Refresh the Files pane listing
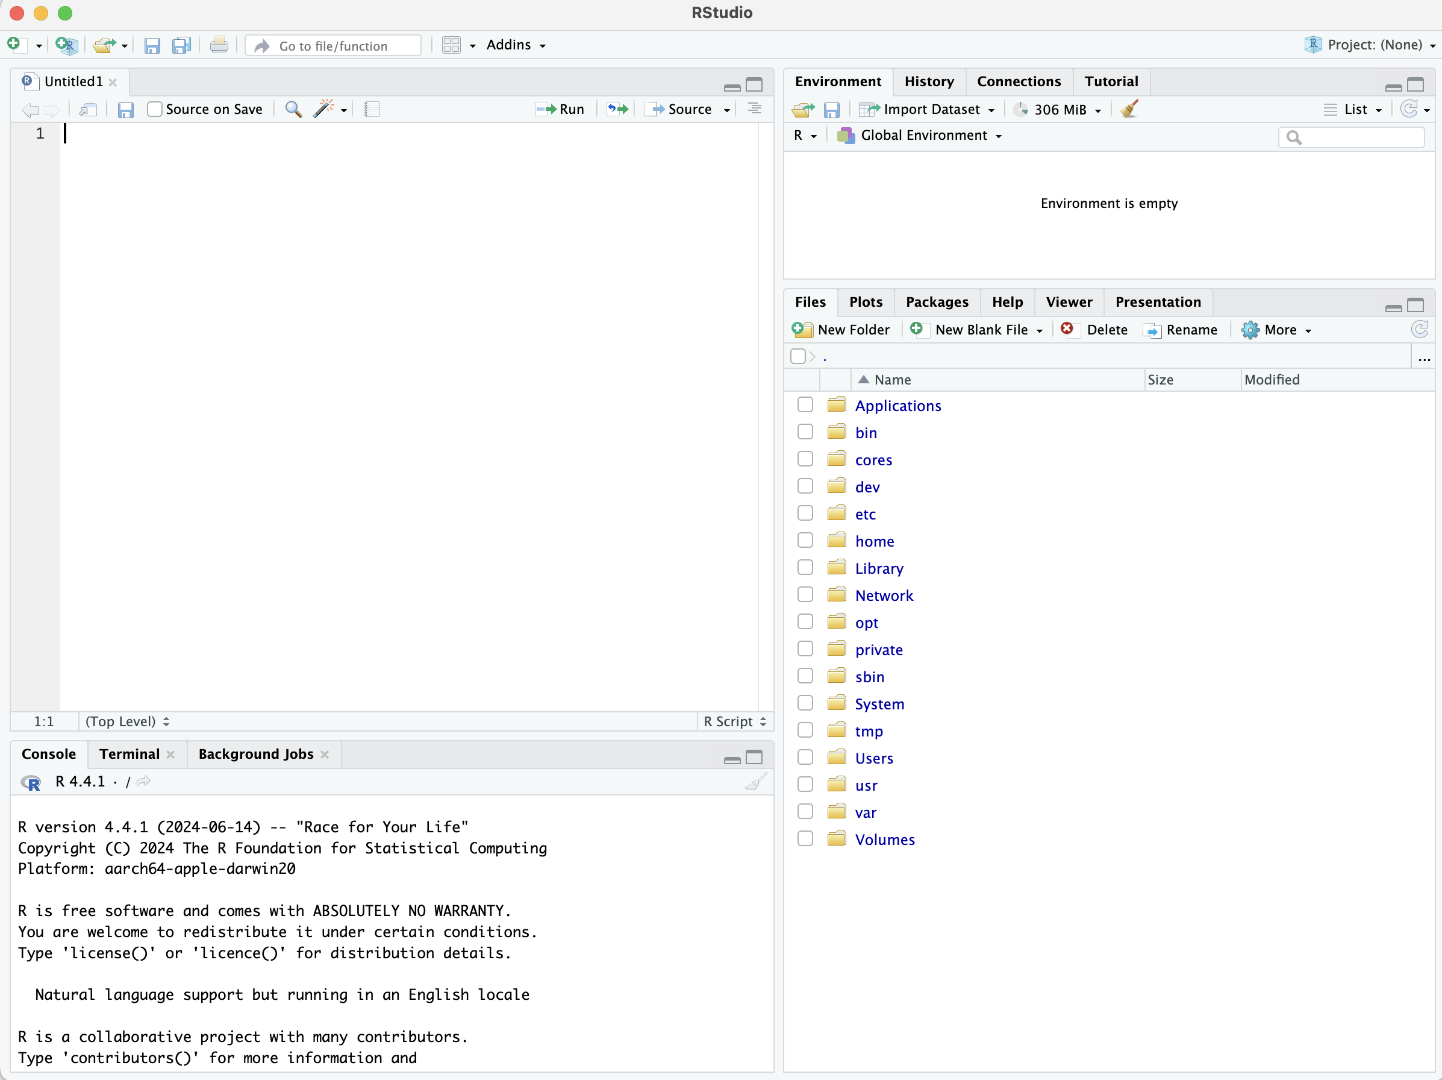The height and width of the screenshot is (1080, 1442). point(1419,329)
